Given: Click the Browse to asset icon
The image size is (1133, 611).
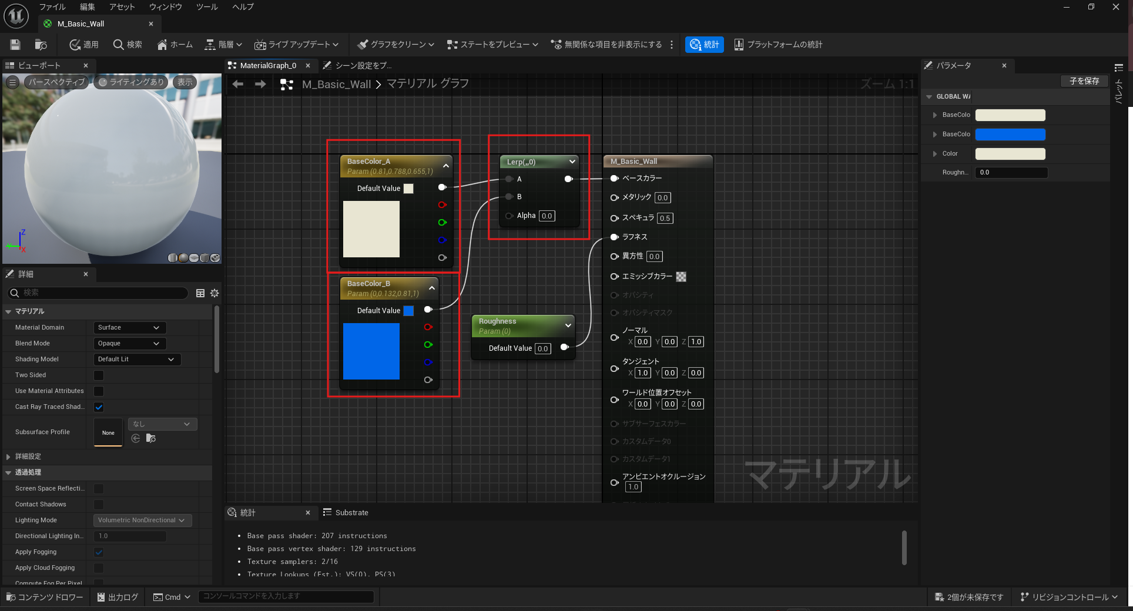Looking at the screenshot, I should click(41, 45).
